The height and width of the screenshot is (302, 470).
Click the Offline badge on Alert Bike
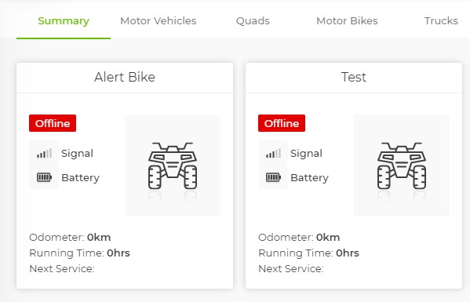53,123
